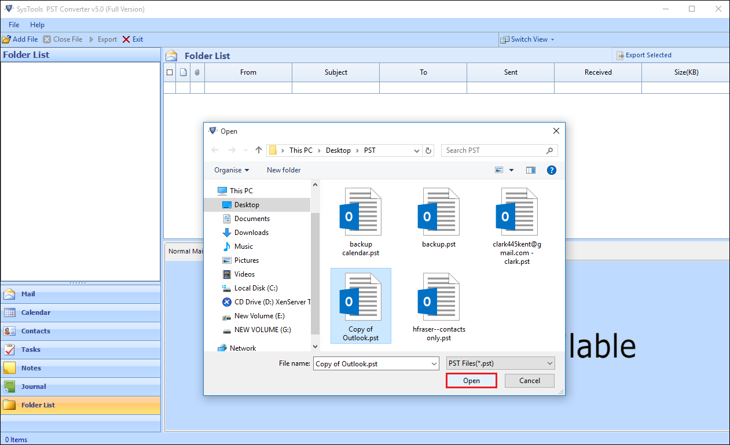Open the Organise dropdown menu

tap(232, 170)
